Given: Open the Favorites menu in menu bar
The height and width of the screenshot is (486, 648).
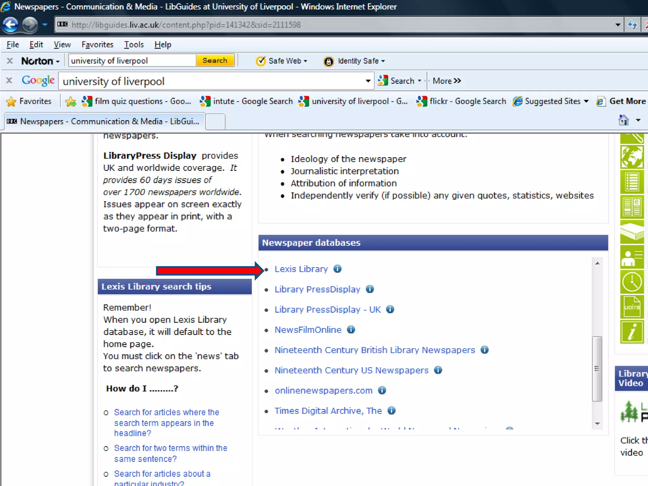Looking at the screenshot, I should [97, 45].
